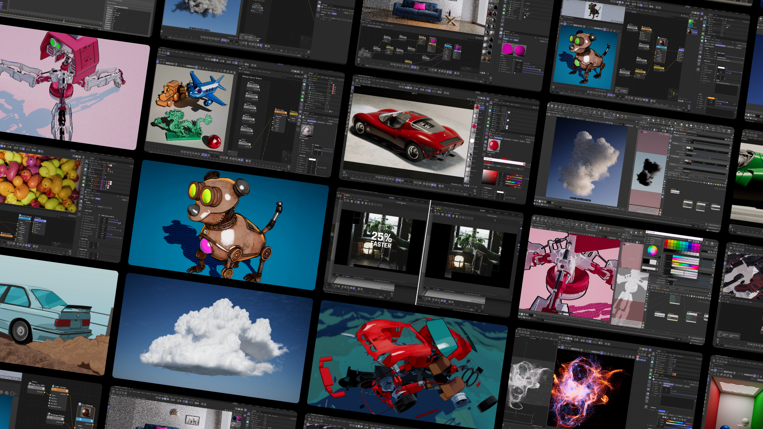Select the white material sphere in car material list
Screen dimensions: 763x429
tap(472, 141)
